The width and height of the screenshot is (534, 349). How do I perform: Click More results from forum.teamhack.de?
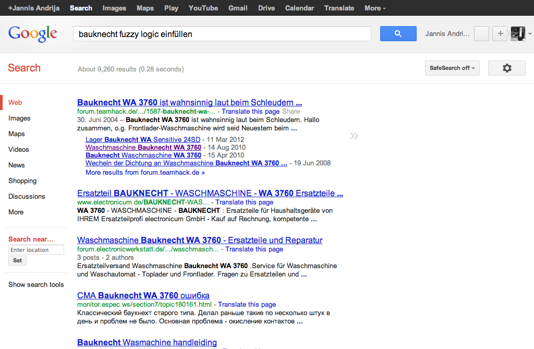coord(145,173)
